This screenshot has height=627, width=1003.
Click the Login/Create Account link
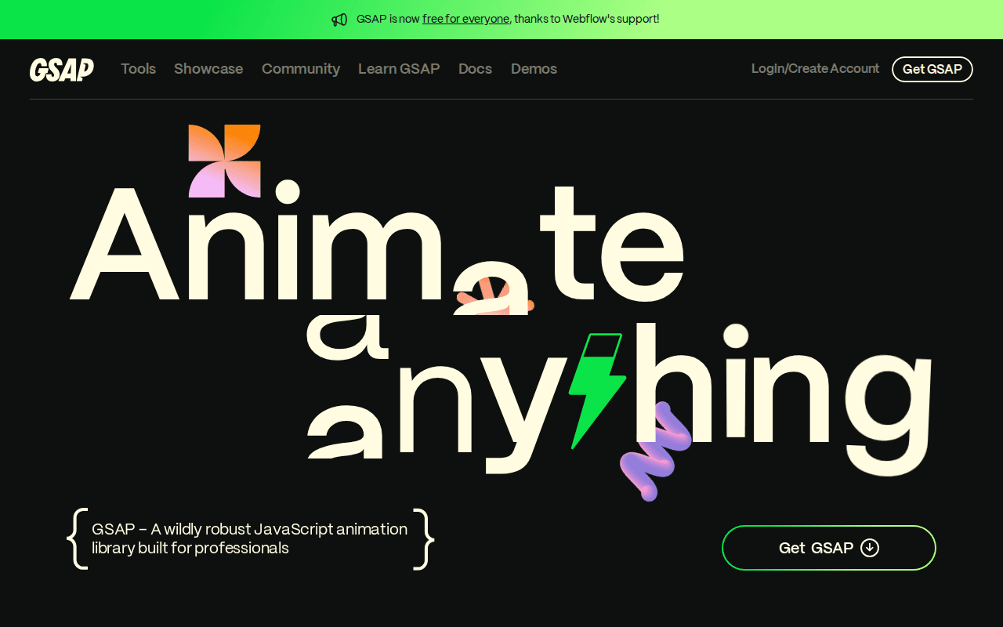coord(815,69)
